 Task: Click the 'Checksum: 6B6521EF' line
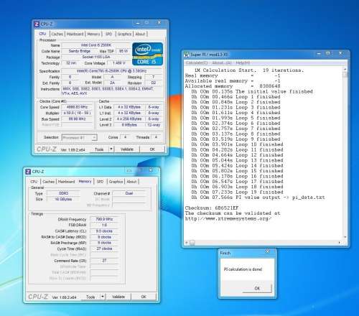(x=212, y=208)
